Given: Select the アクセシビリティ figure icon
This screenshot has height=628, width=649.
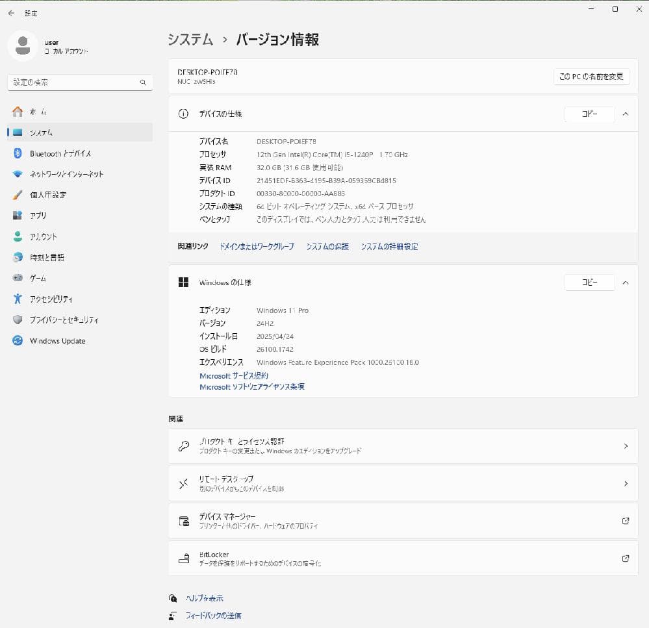Looking at the screenshot, I should point(18,299).
